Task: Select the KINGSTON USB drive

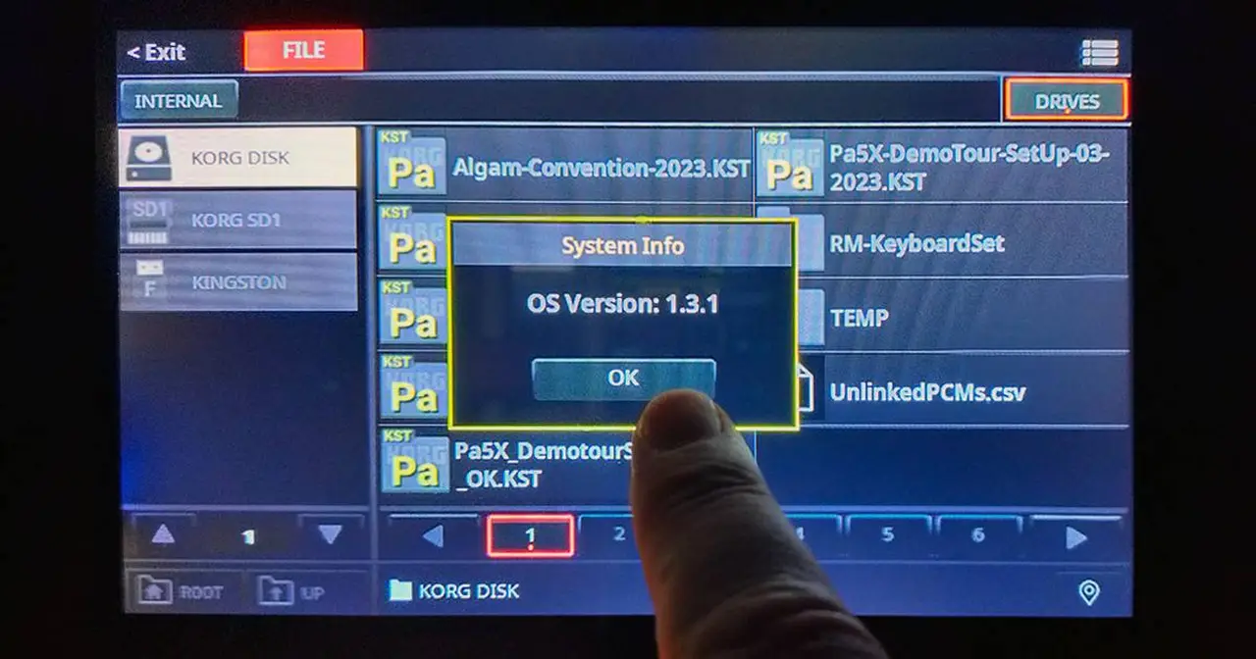Action: [x=237, y=282]
